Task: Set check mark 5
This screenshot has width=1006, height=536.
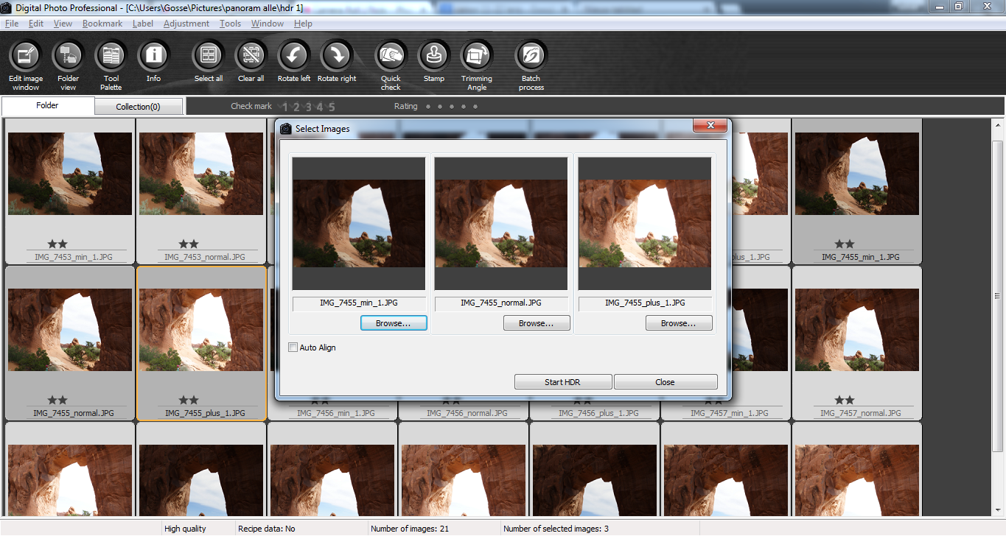Action: 332,107
